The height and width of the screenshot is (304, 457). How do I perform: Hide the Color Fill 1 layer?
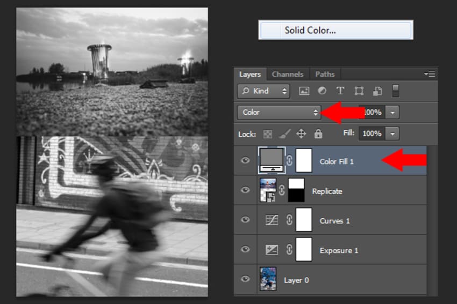245,160
